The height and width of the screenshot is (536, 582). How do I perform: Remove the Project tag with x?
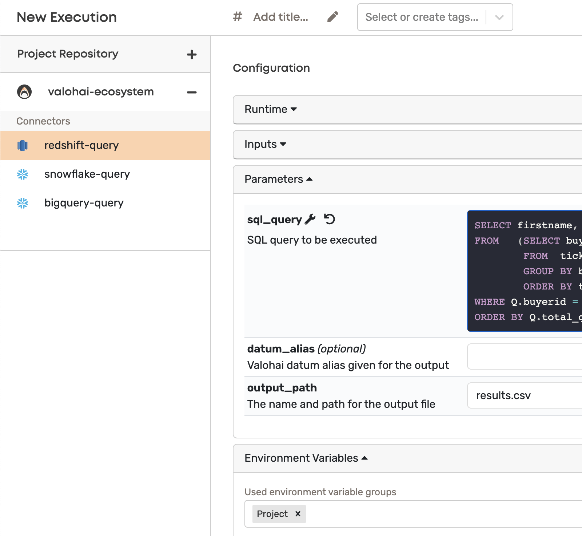[x=298, y=514]
